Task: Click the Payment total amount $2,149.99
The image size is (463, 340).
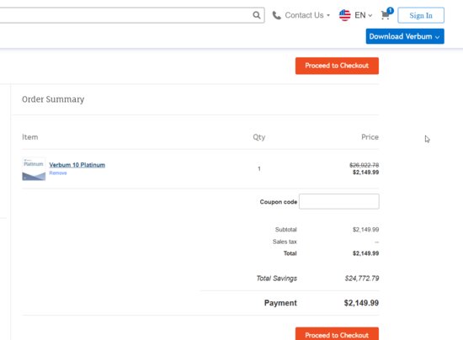Action: [361, 303]
